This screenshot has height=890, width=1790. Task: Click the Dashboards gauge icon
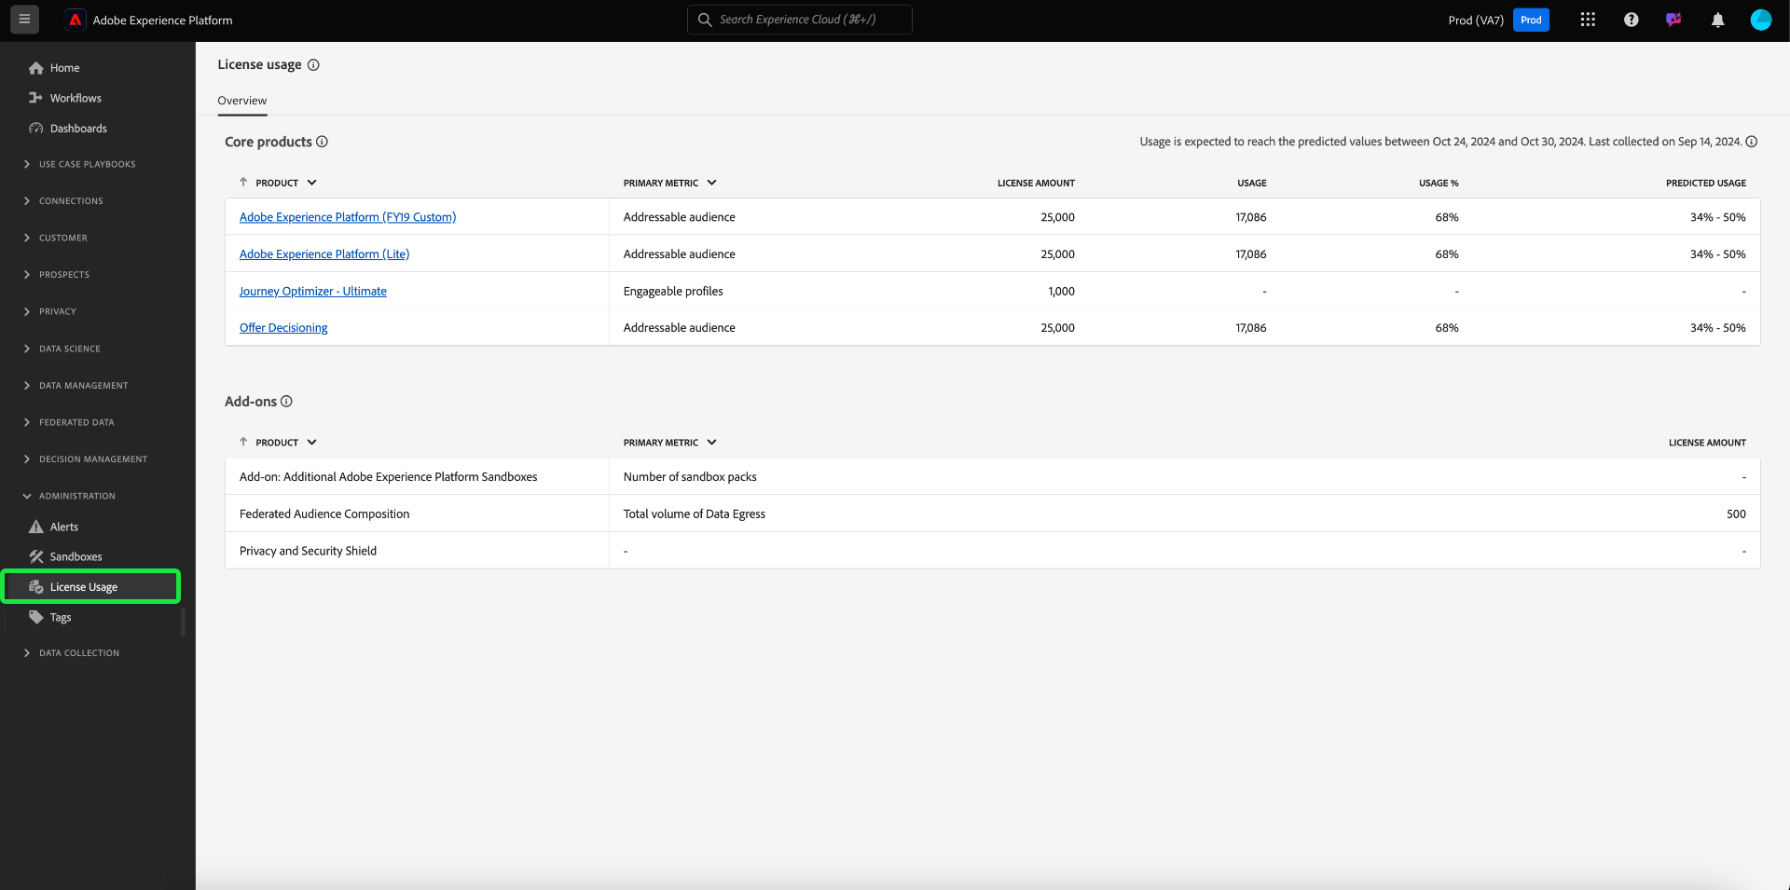click(x=36, y=129)
